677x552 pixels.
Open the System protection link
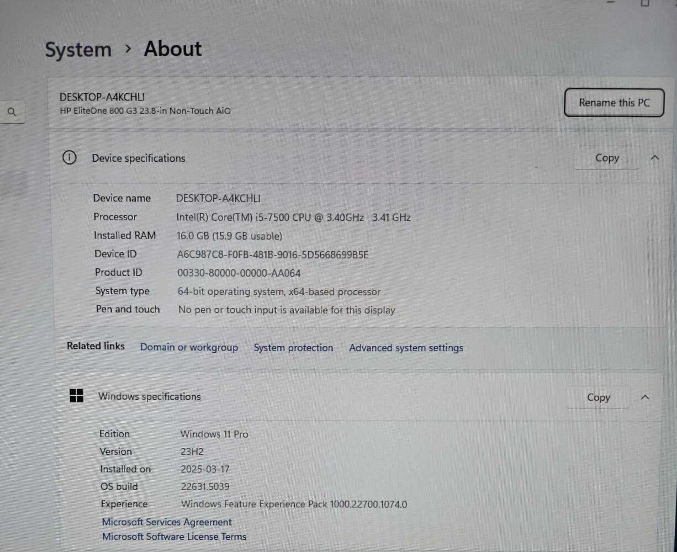(293, 348)
